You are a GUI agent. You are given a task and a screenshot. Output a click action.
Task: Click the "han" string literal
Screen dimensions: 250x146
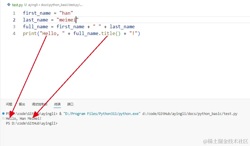click(x=66, y=13)
